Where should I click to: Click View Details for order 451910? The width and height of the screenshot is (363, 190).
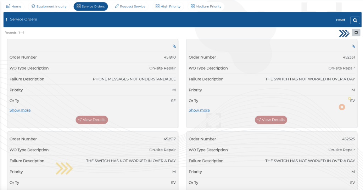pyautogui.click(x=92, y=120)
